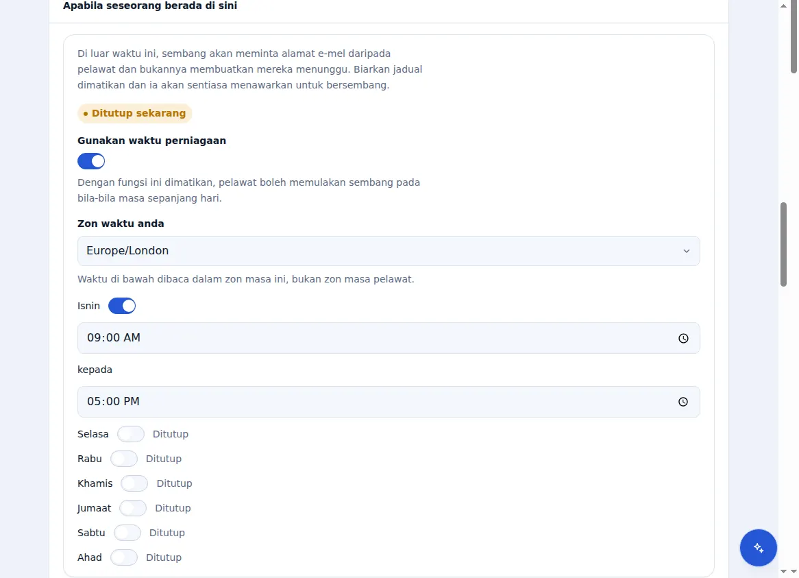Enable the Selasa day toggle
Screen dimensions: 799x578
pos(131,434)
